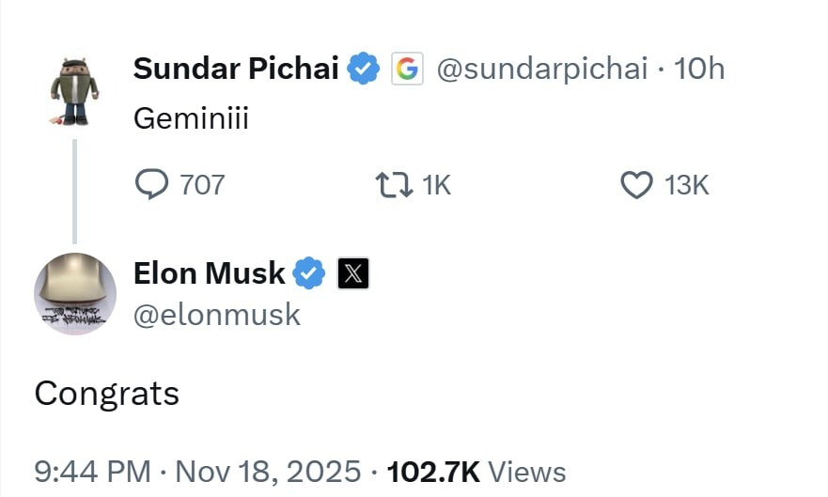The image size is (828, 497).
Task: Click the reply speech bubble icon
Action: (151, 184)
